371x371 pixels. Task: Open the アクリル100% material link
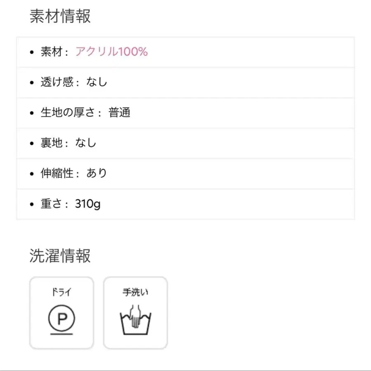pyautogui.click(x=111, y=52)
